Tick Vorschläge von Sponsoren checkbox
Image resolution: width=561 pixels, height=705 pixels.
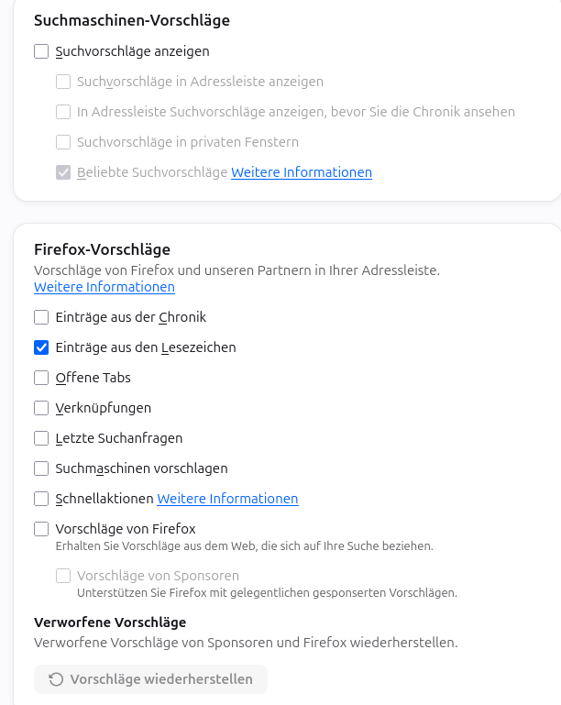click(x=63, y=576)
